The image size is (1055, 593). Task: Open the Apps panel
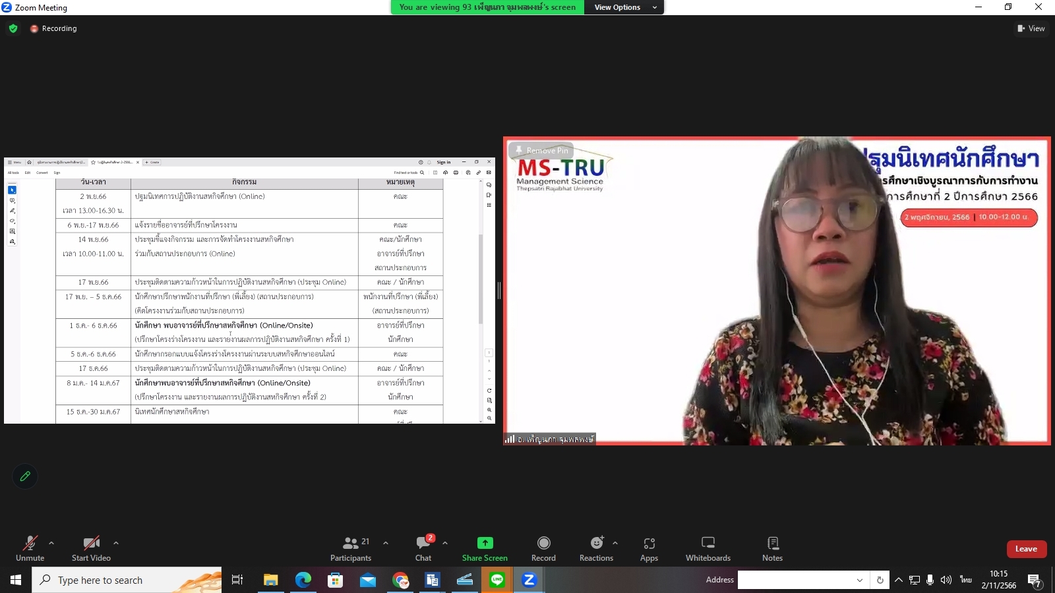[649, 548]
